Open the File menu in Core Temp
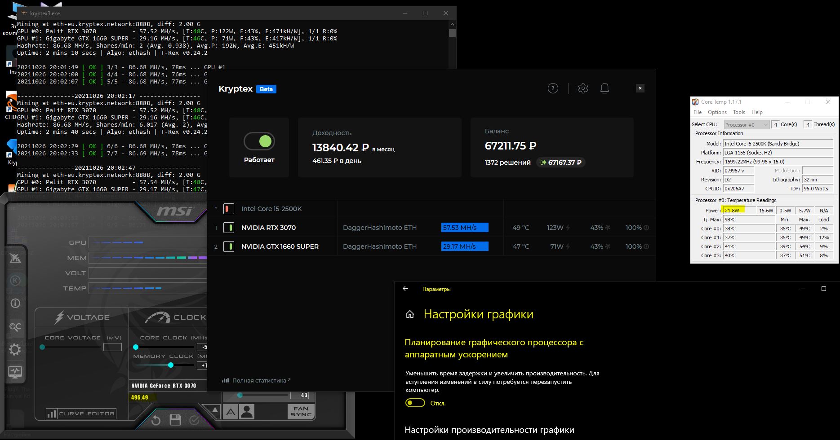Screen dimensions: 840x440 tap(698, 112)
